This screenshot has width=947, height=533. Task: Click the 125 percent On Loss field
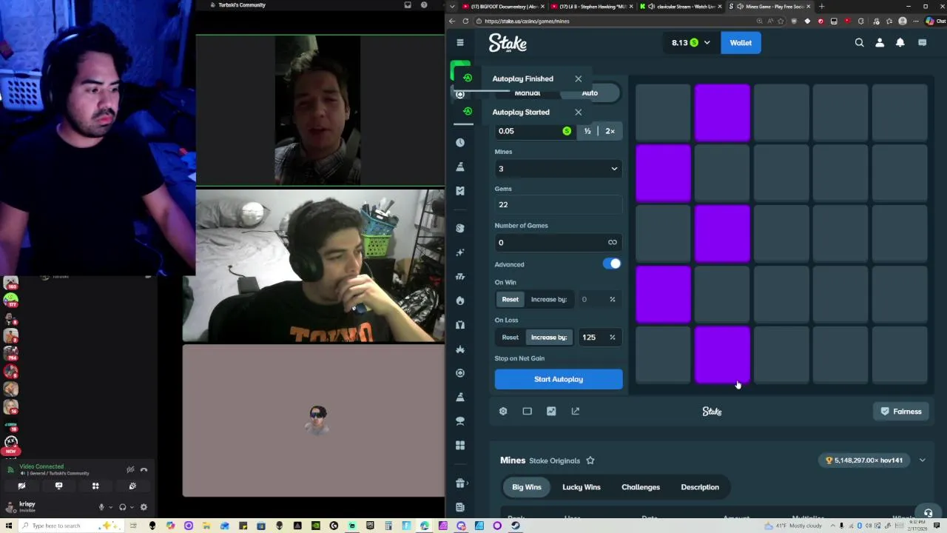[x=599, y=337]
